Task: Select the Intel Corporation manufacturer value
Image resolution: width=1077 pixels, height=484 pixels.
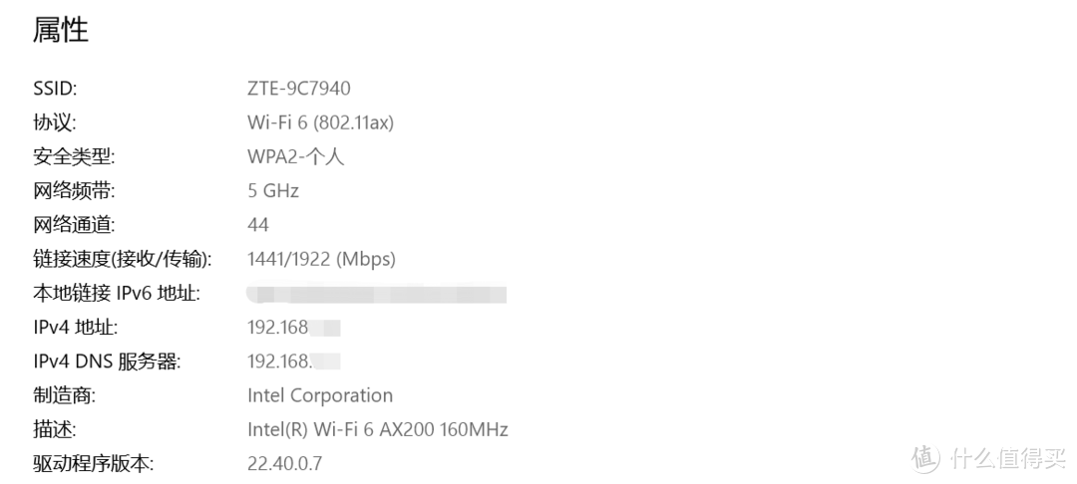Action: coord(319,395)
